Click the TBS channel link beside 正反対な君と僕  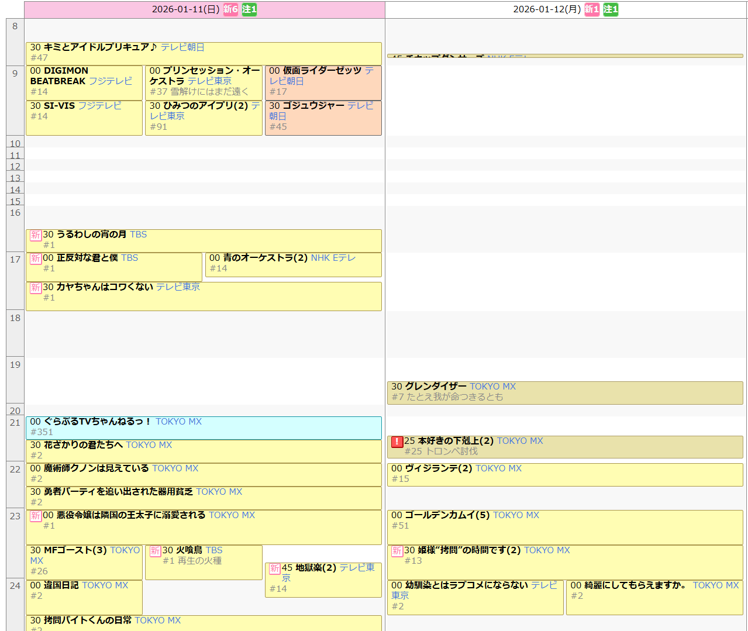[129, 258]
